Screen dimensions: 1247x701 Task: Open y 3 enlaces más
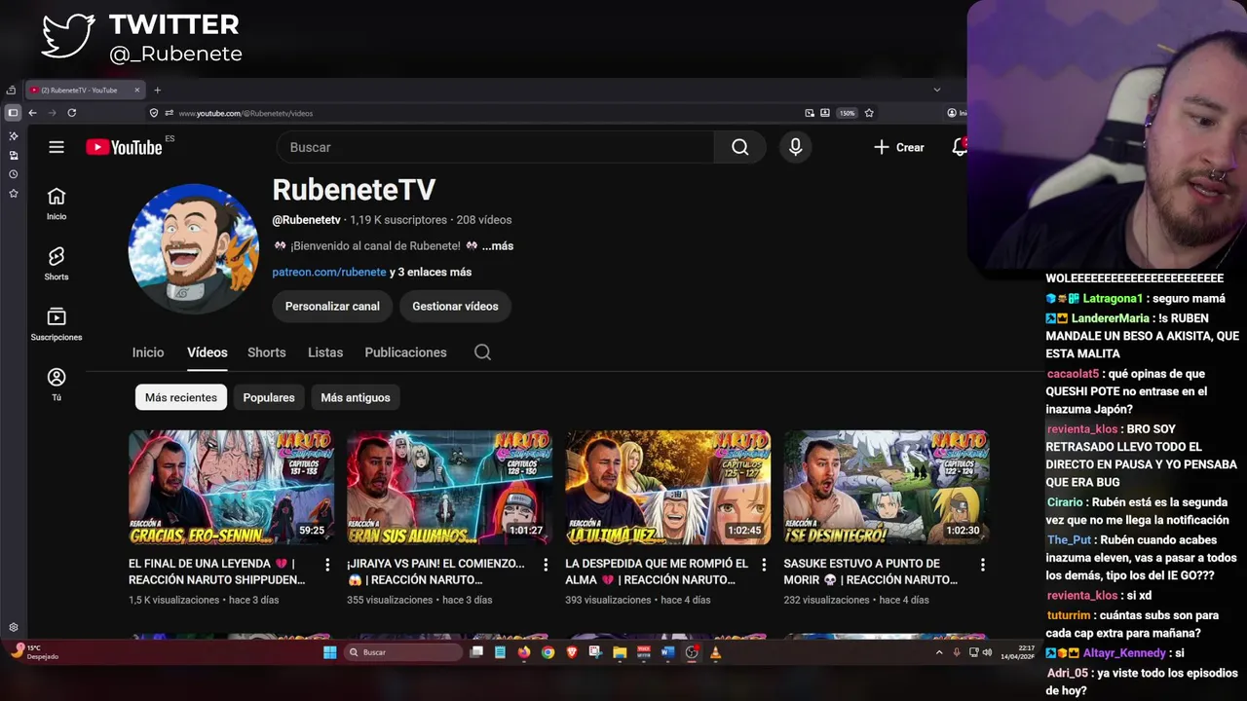pos(431,273)
